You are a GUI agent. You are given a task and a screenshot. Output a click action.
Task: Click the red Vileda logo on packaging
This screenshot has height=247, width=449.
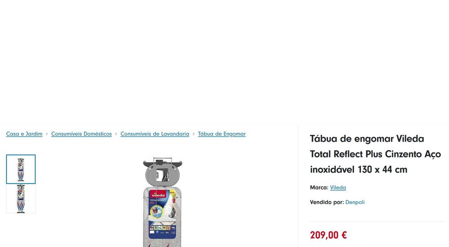158,195
